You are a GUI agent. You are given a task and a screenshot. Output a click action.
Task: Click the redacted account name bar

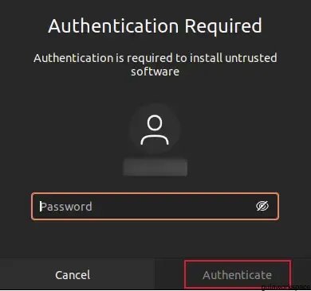(x=155, y=167)
